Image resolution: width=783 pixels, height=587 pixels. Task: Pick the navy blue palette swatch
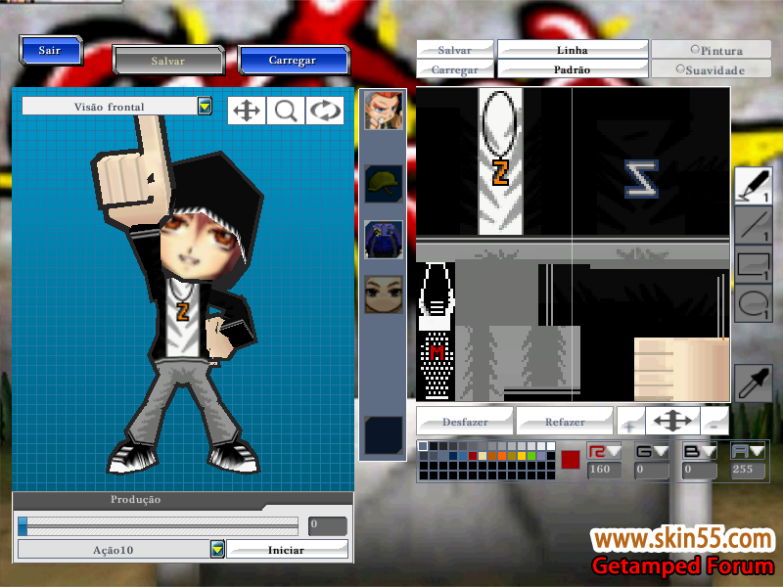pos(453,456)
